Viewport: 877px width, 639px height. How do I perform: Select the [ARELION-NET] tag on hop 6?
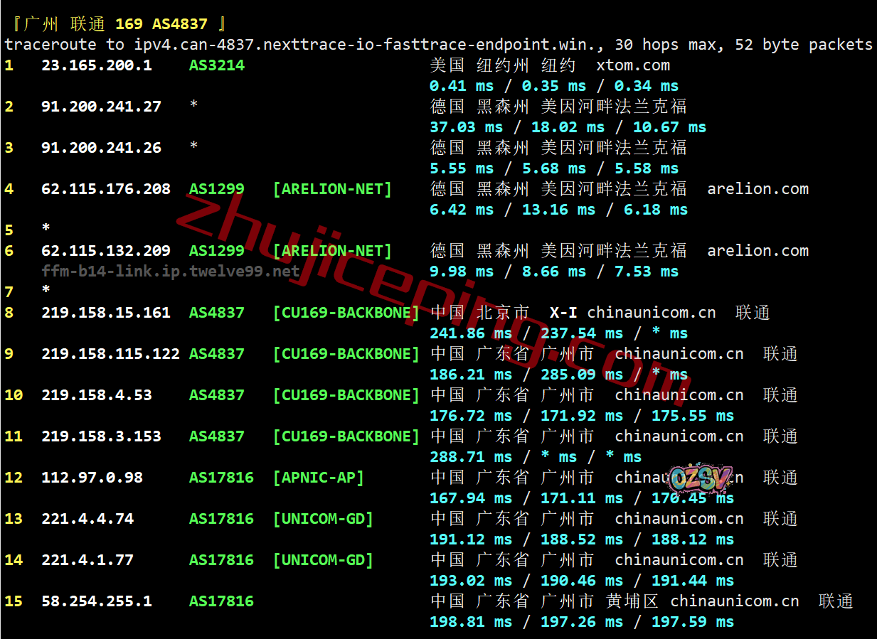click(x=332, y=251)
